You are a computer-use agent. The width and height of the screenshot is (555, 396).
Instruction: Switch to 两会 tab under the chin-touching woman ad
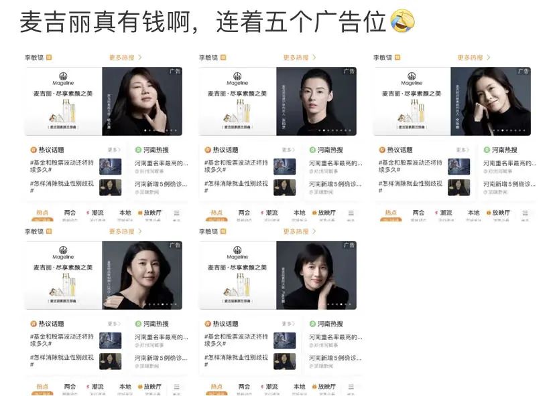tap(70, 213)
